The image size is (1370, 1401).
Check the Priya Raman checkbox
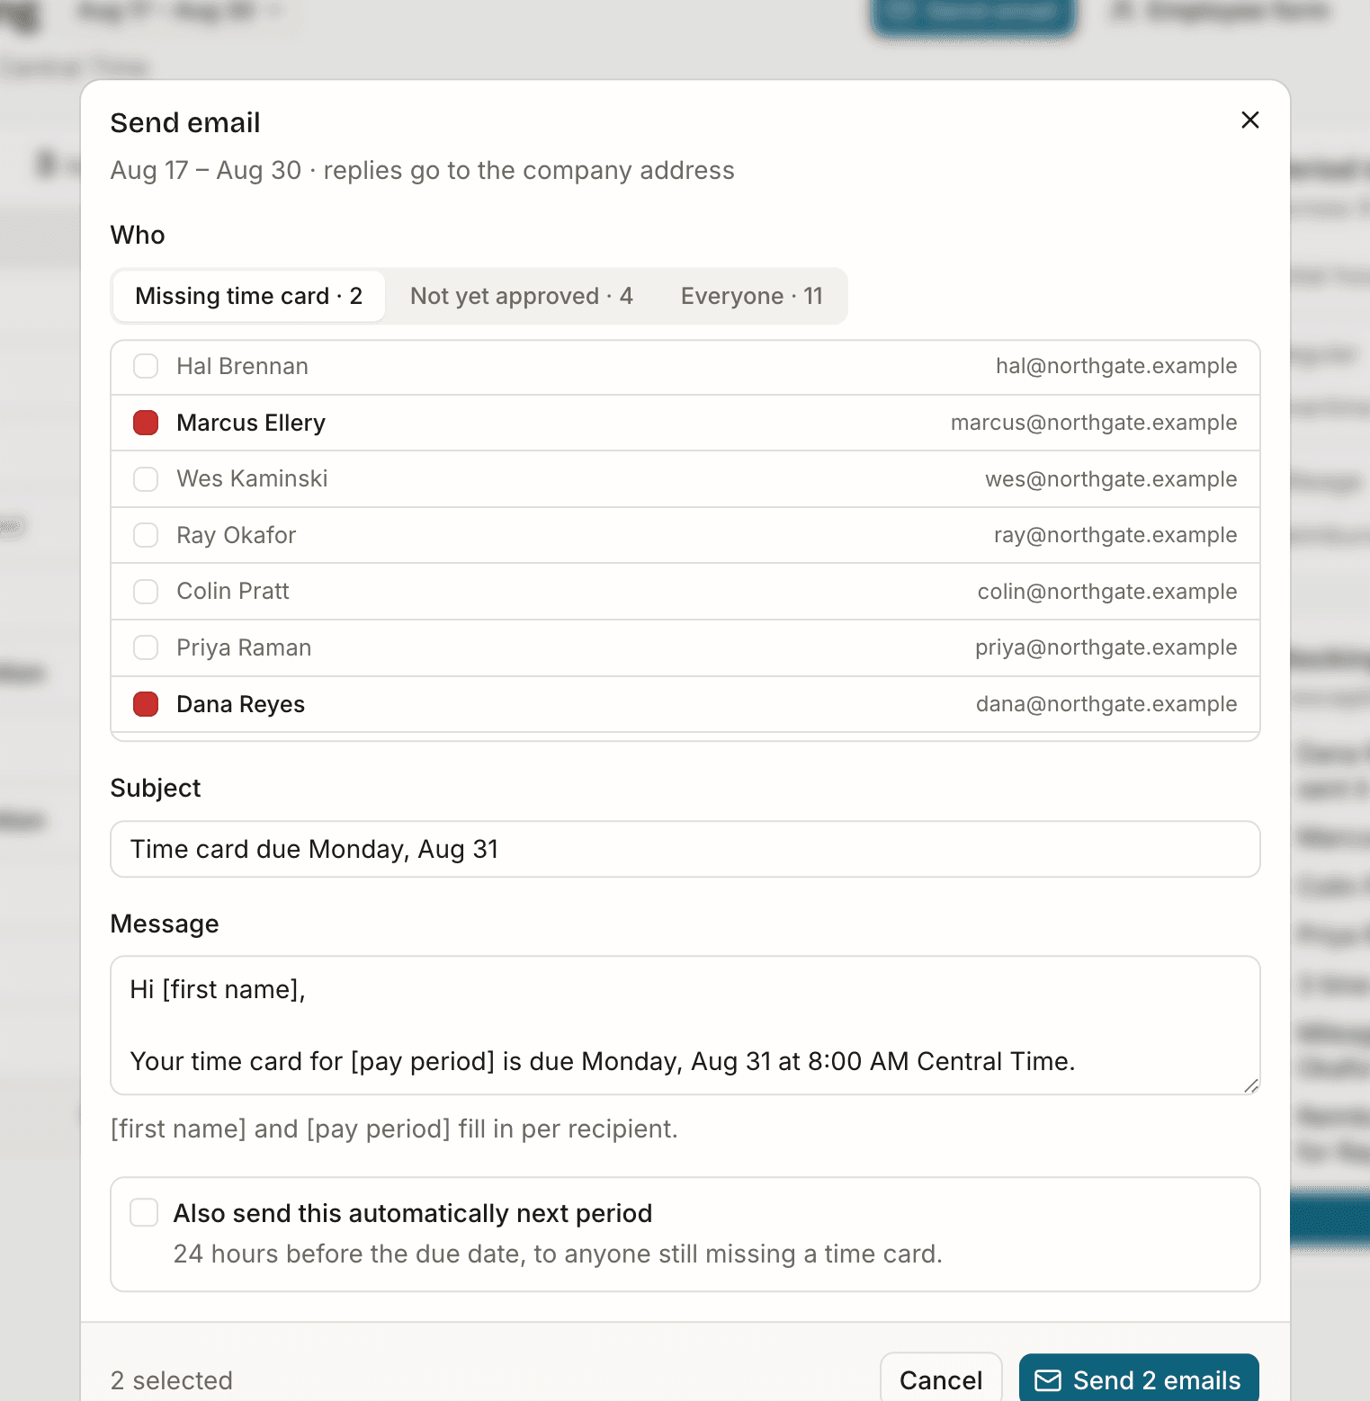coord(146,647)
